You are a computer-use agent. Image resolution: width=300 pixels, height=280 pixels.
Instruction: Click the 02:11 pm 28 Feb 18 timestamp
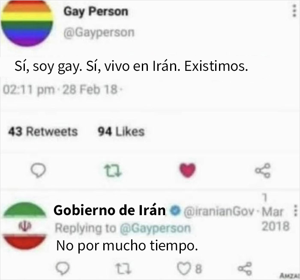(63, 90)
